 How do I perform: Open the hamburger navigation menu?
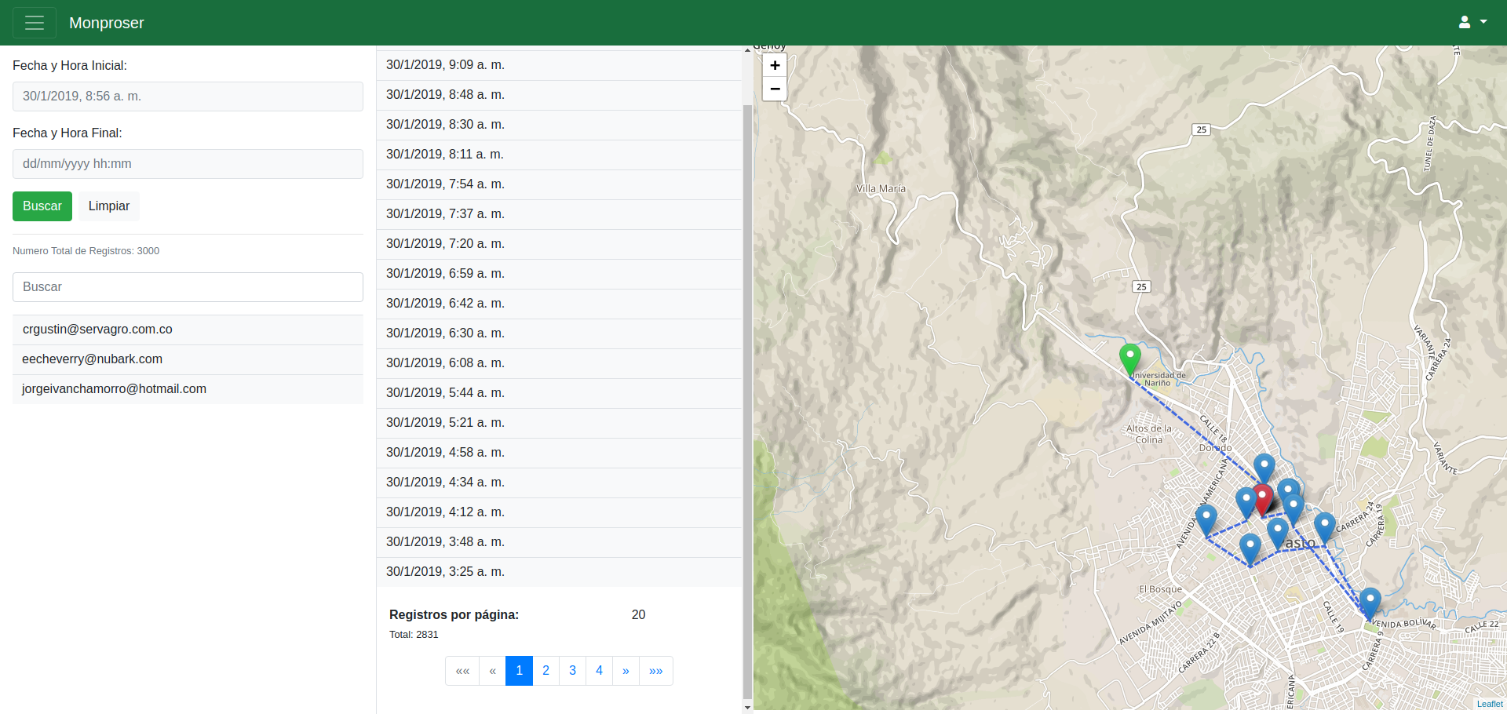coord(35,23)
